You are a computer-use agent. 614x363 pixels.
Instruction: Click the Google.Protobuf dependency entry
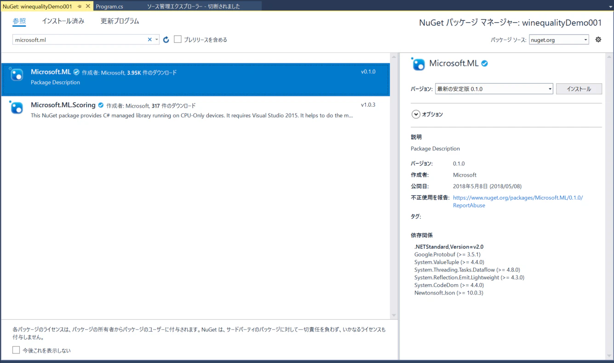(x=448, y=254)
